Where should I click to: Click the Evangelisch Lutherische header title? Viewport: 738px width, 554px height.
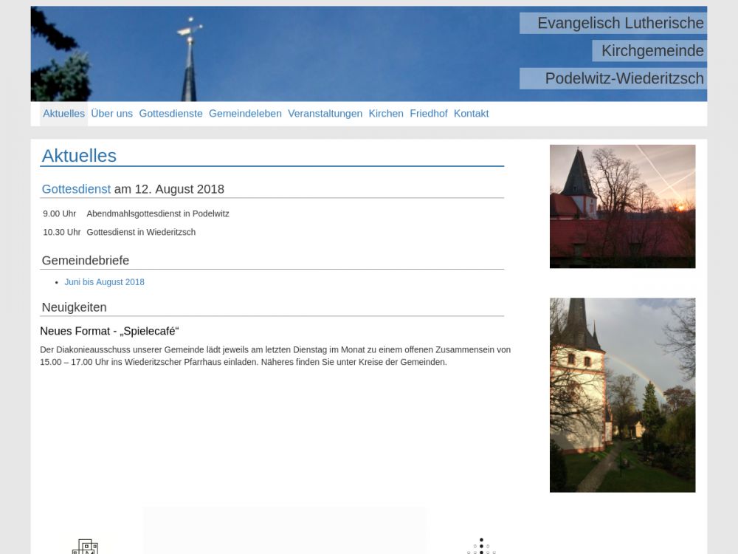pos(620,24)
